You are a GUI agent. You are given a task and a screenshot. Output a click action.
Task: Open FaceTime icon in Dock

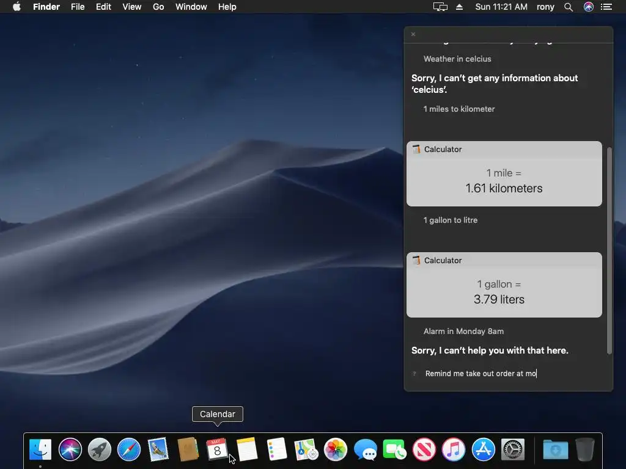[x=394, y=449]
